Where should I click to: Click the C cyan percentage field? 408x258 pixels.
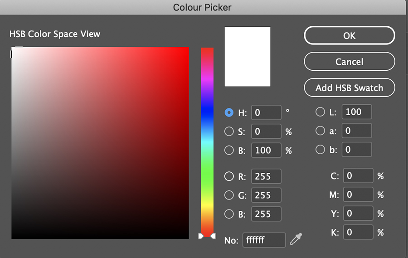pos(358,176)
